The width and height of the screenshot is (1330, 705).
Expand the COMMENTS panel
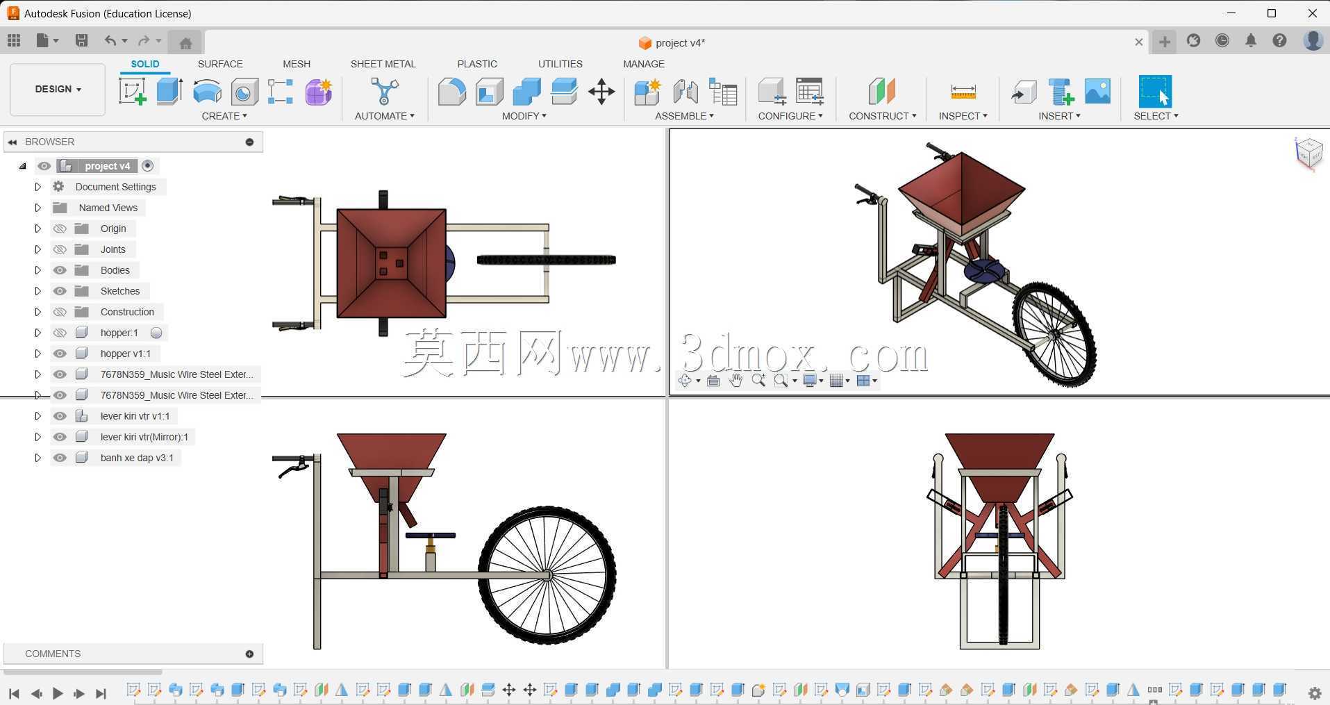[249, 654]
